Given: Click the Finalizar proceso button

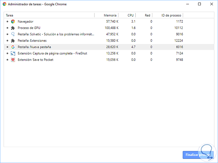Looking at the screenshot, I should click(x=198, y=155).
